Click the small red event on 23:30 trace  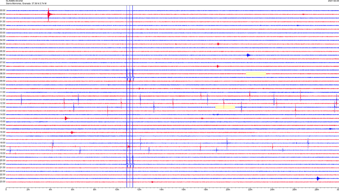point(153,182)
